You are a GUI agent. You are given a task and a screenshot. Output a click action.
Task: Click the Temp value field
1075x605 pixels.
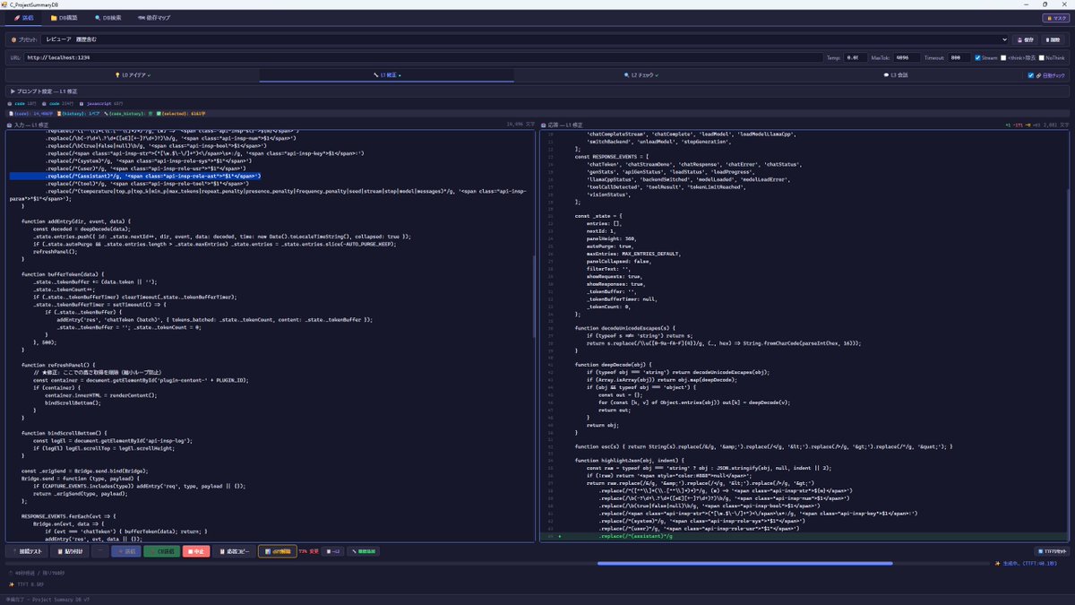(857, 57)
